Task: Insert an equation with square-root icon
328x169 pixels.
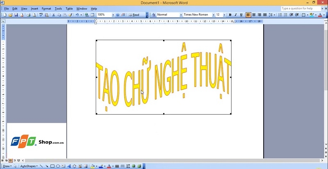Action: point(123,15)
